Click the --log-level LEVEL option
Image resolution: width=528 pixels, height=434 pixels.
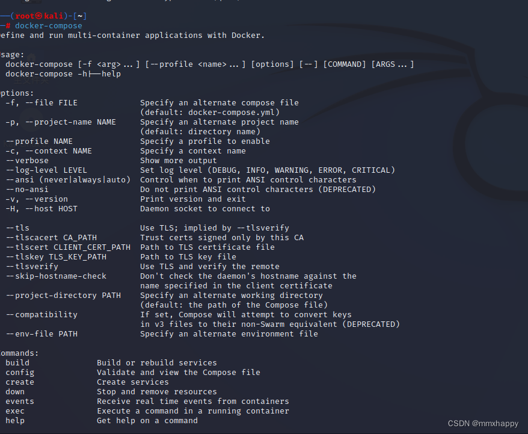point(46,170)
